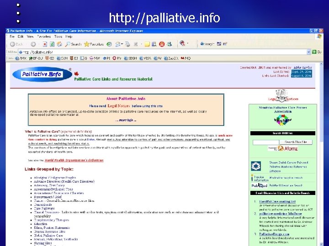The image size is (329, 246).
Task: Open the Search magnifier in the toolbar
Action: (x=73, y=44)
